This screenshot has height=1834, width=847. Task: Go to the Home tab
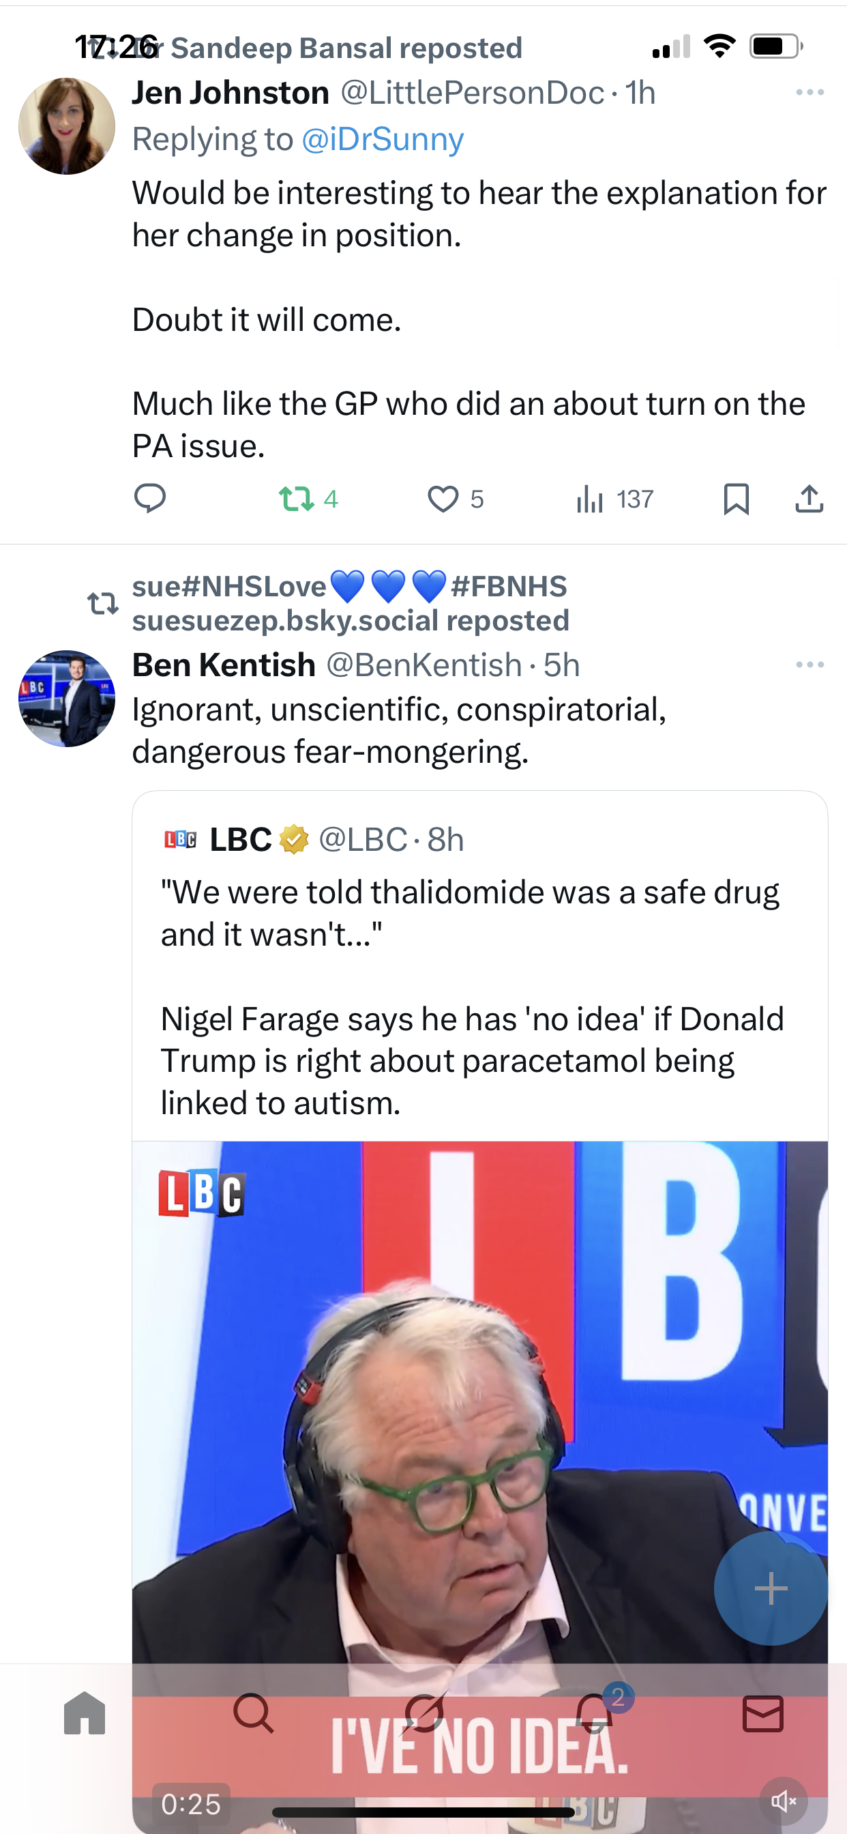pyautogui.click(x=85, y=1713)
